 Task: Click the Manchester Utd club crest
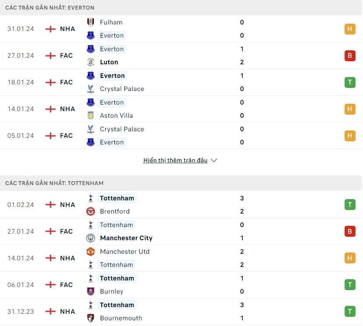(91, 252)
